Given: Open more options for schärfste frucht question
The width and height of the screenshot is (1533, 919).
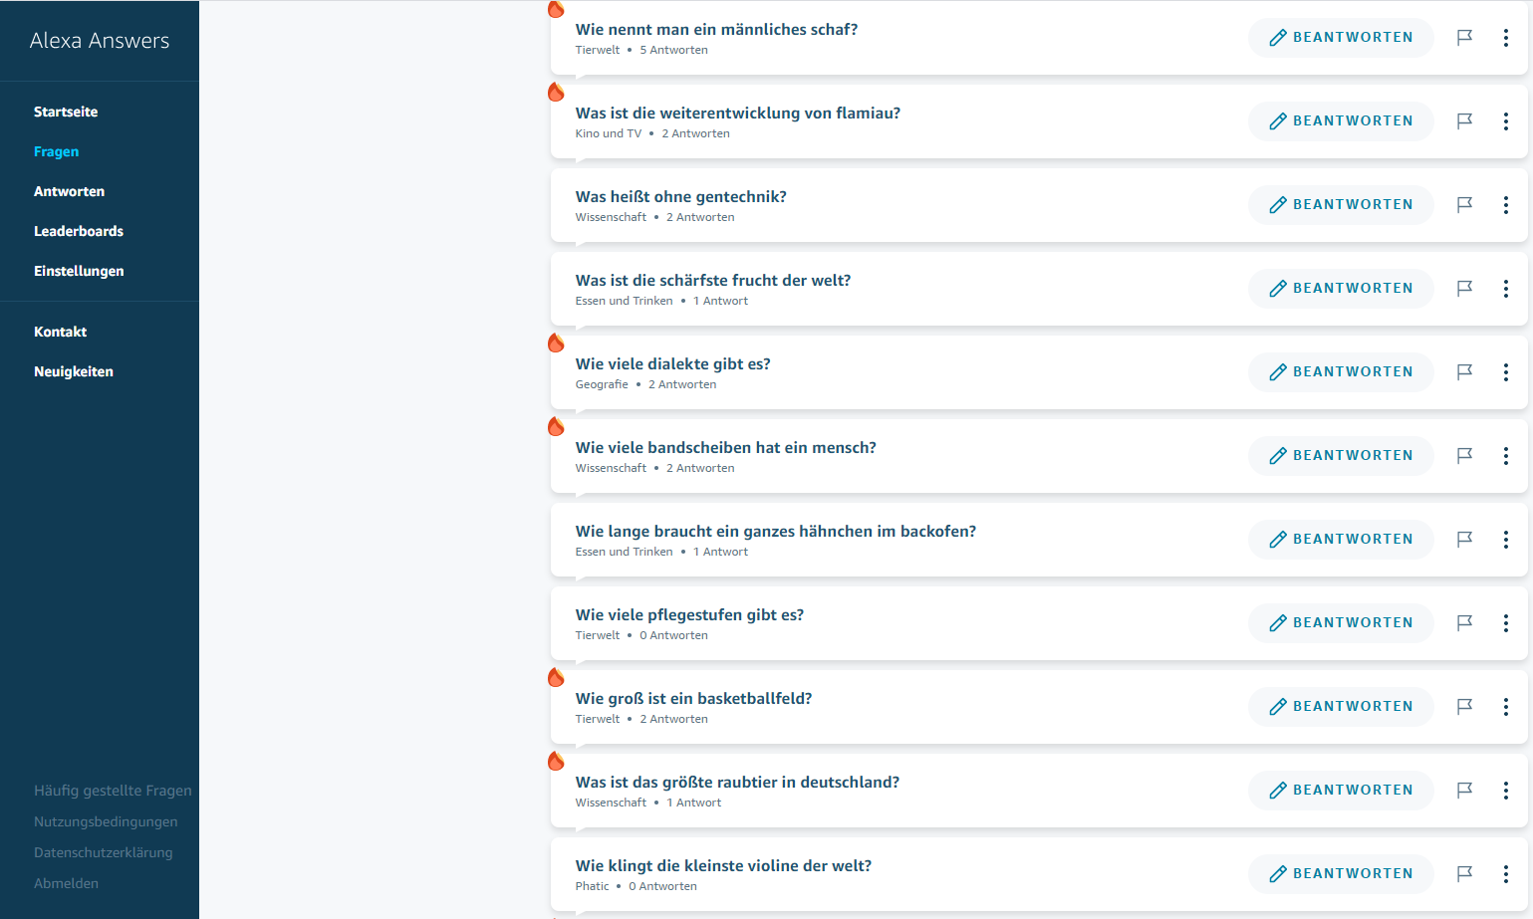Looking at the screenshot, I should point(1505,289).
